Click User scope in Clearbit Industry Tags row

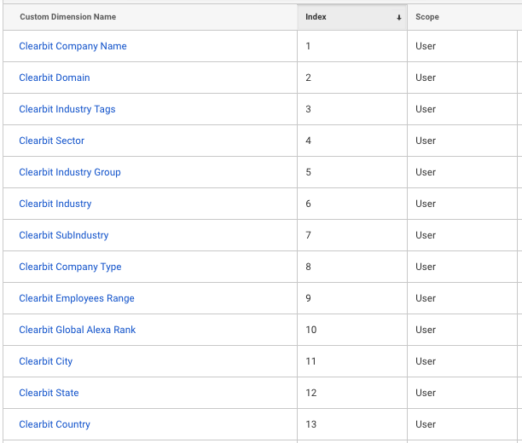426,109
